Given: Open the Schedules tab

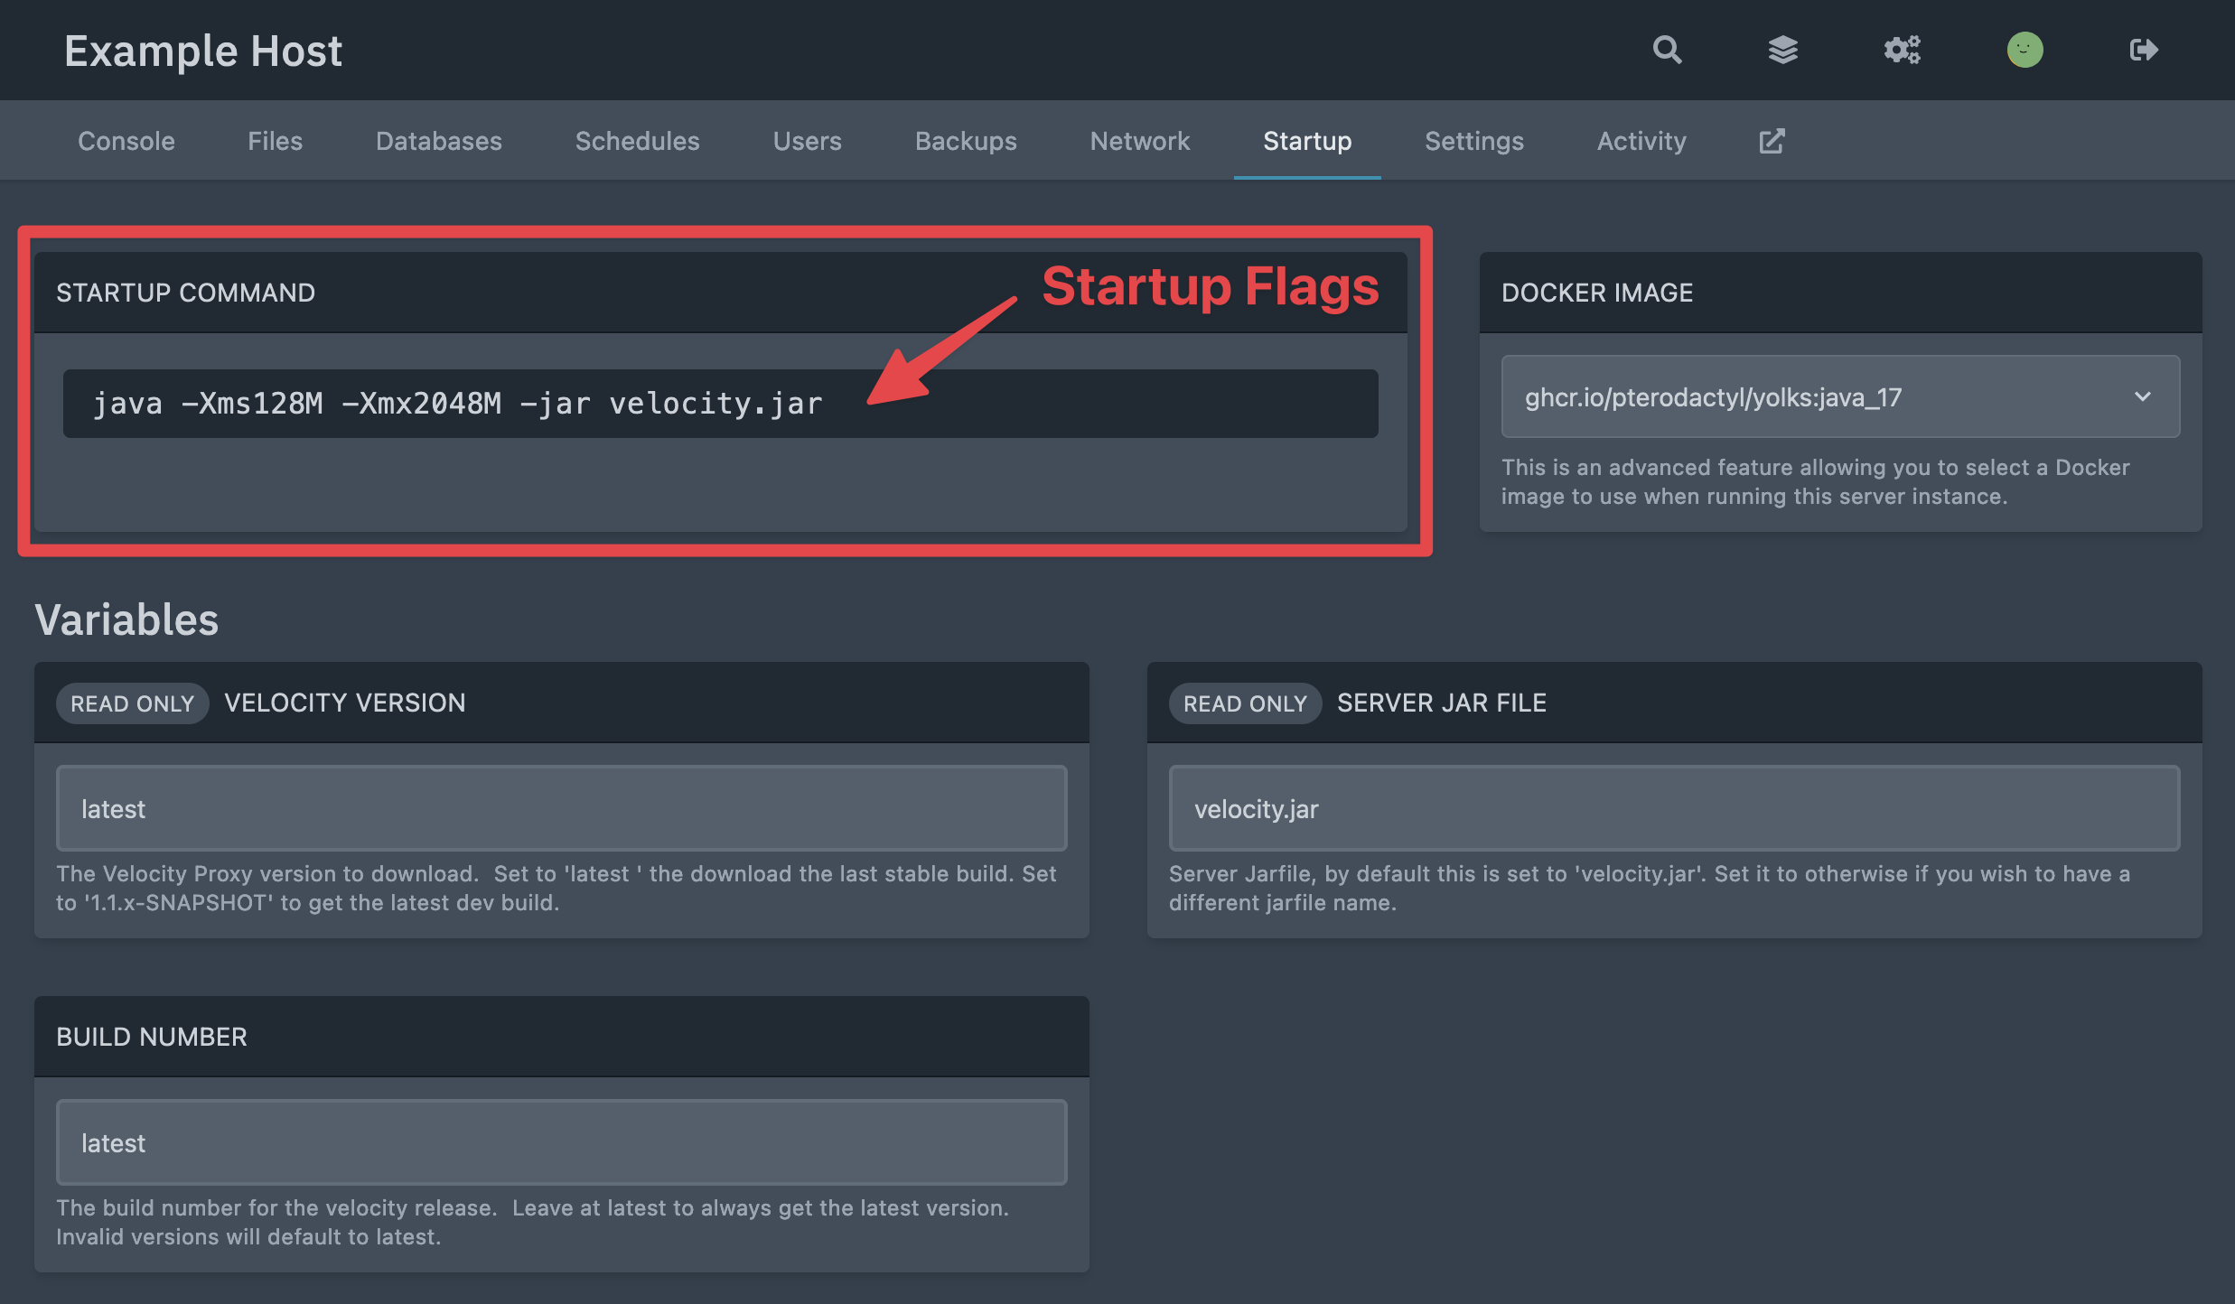Looking at the screenshot, I should [637, 141].
